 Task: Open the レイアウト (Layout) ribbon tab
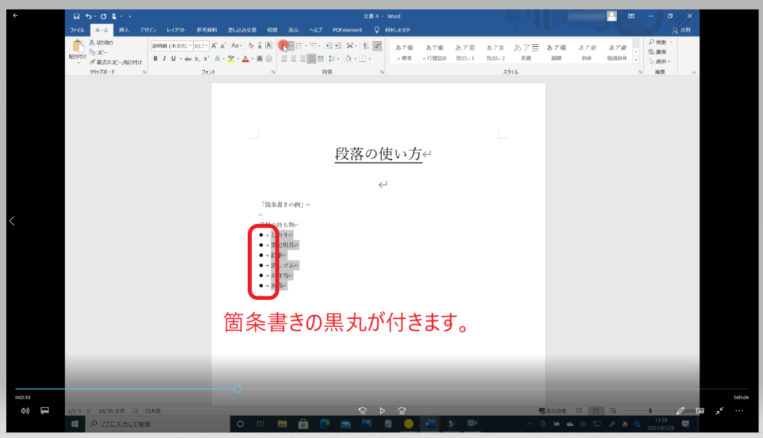click(x=176, y=30)
